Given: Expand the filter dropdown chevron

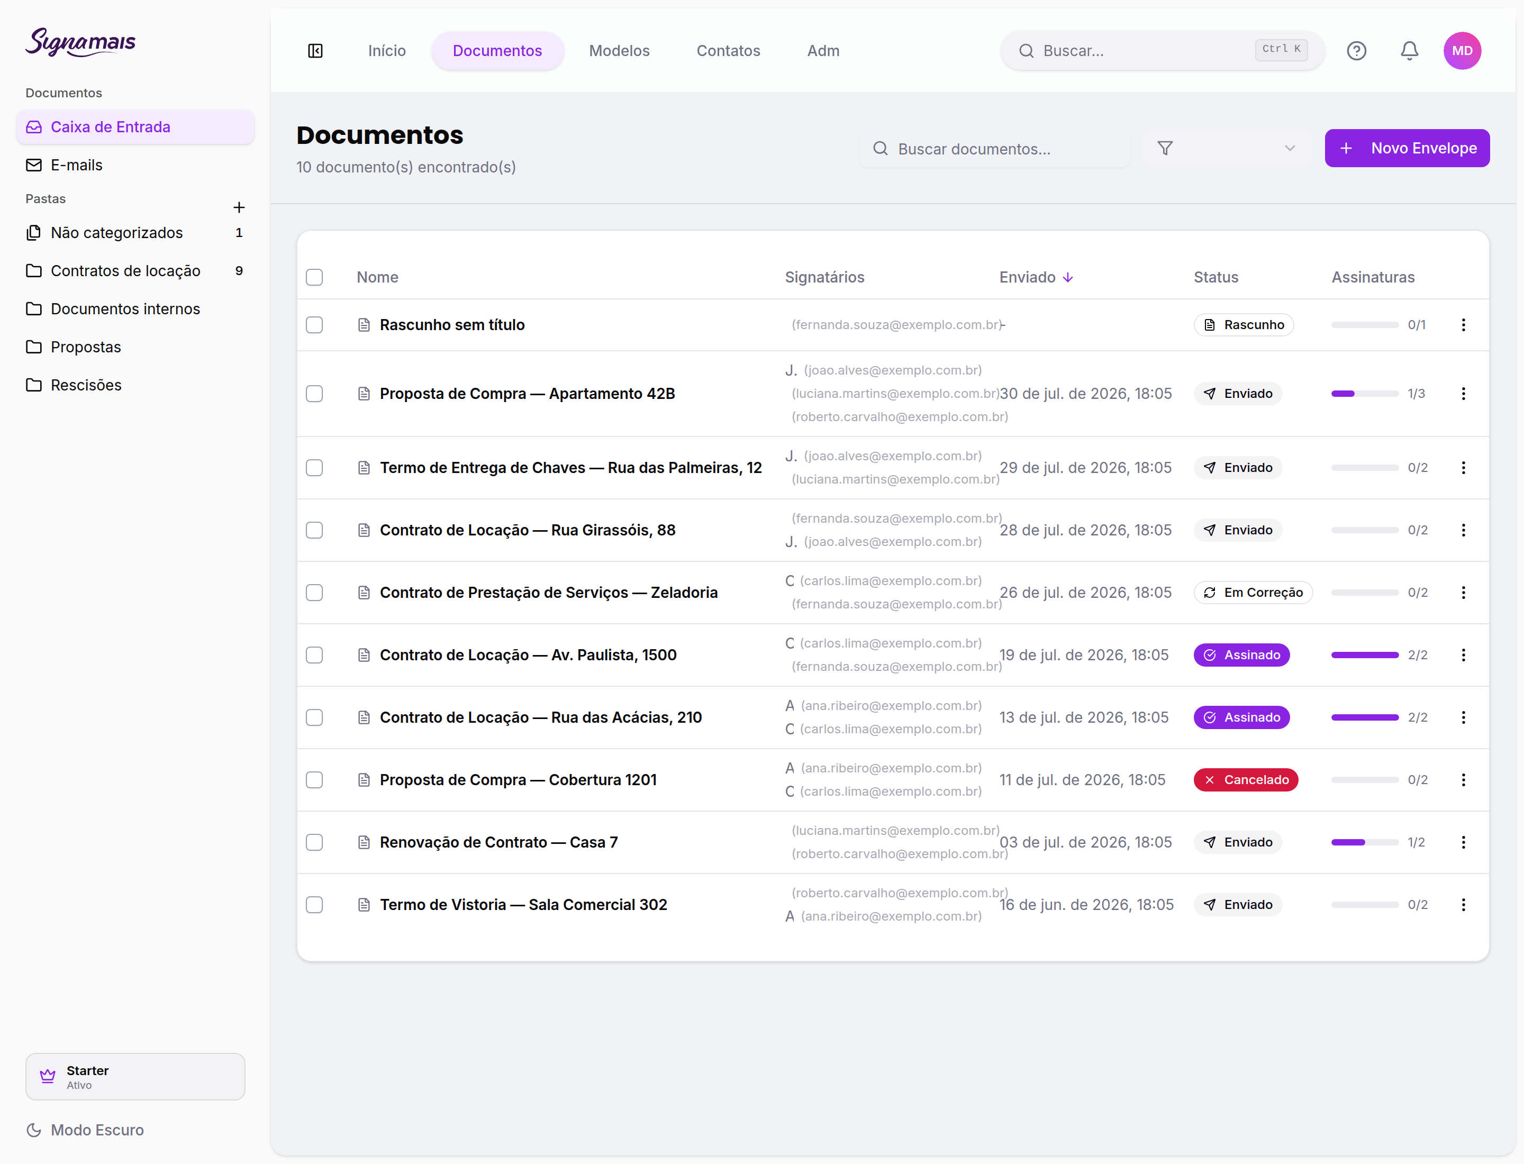Looking at the screenshot, I should (x=1290, y=148).
